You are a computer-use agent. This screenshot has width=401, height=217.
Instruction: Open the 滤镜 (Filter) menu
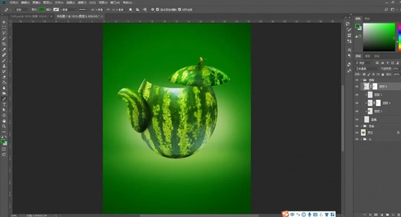tap(82, 2)
